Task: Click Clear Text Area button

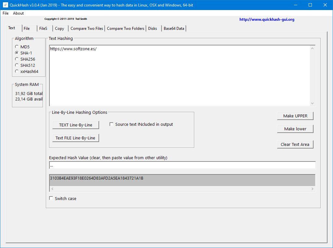Action: 295,144
